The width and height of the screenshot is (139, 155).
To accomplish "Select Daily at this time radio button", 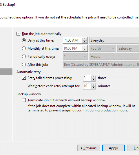I will pyautogui.click(x=24, y=40).
